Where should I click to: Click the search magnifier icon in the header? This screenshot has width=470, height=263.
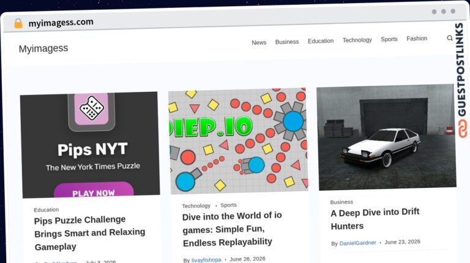(450, 38)
